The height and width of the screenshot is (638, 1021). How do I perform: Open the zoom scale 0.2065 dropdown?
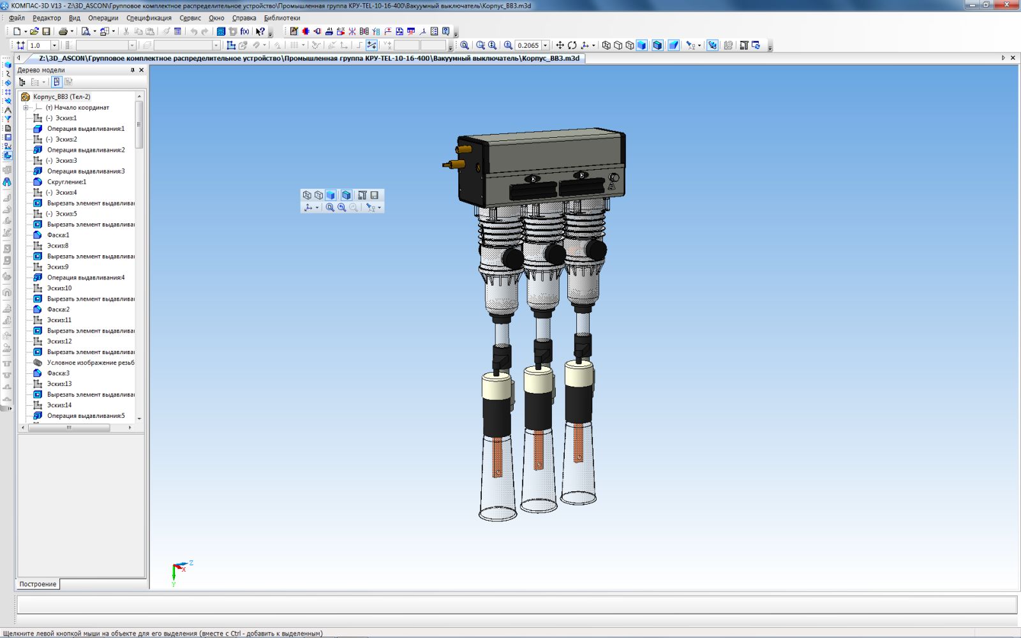tap(546, 45)
